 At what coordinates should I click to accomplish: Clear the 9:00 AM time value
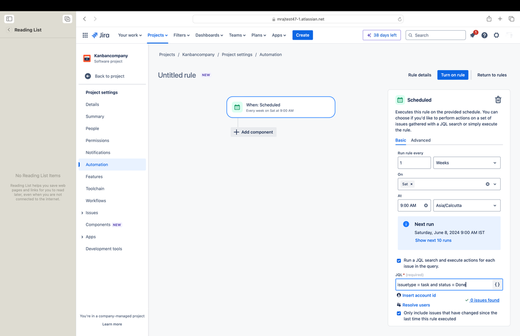click(426, 205)
